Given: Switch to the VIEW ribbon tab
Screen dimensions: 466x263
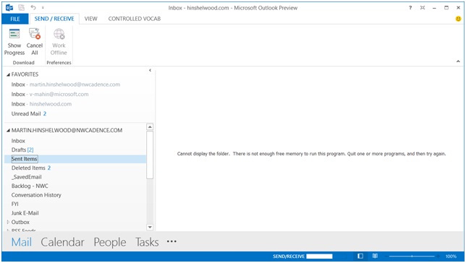Looking at the screenshot, I should coord(90,19).
